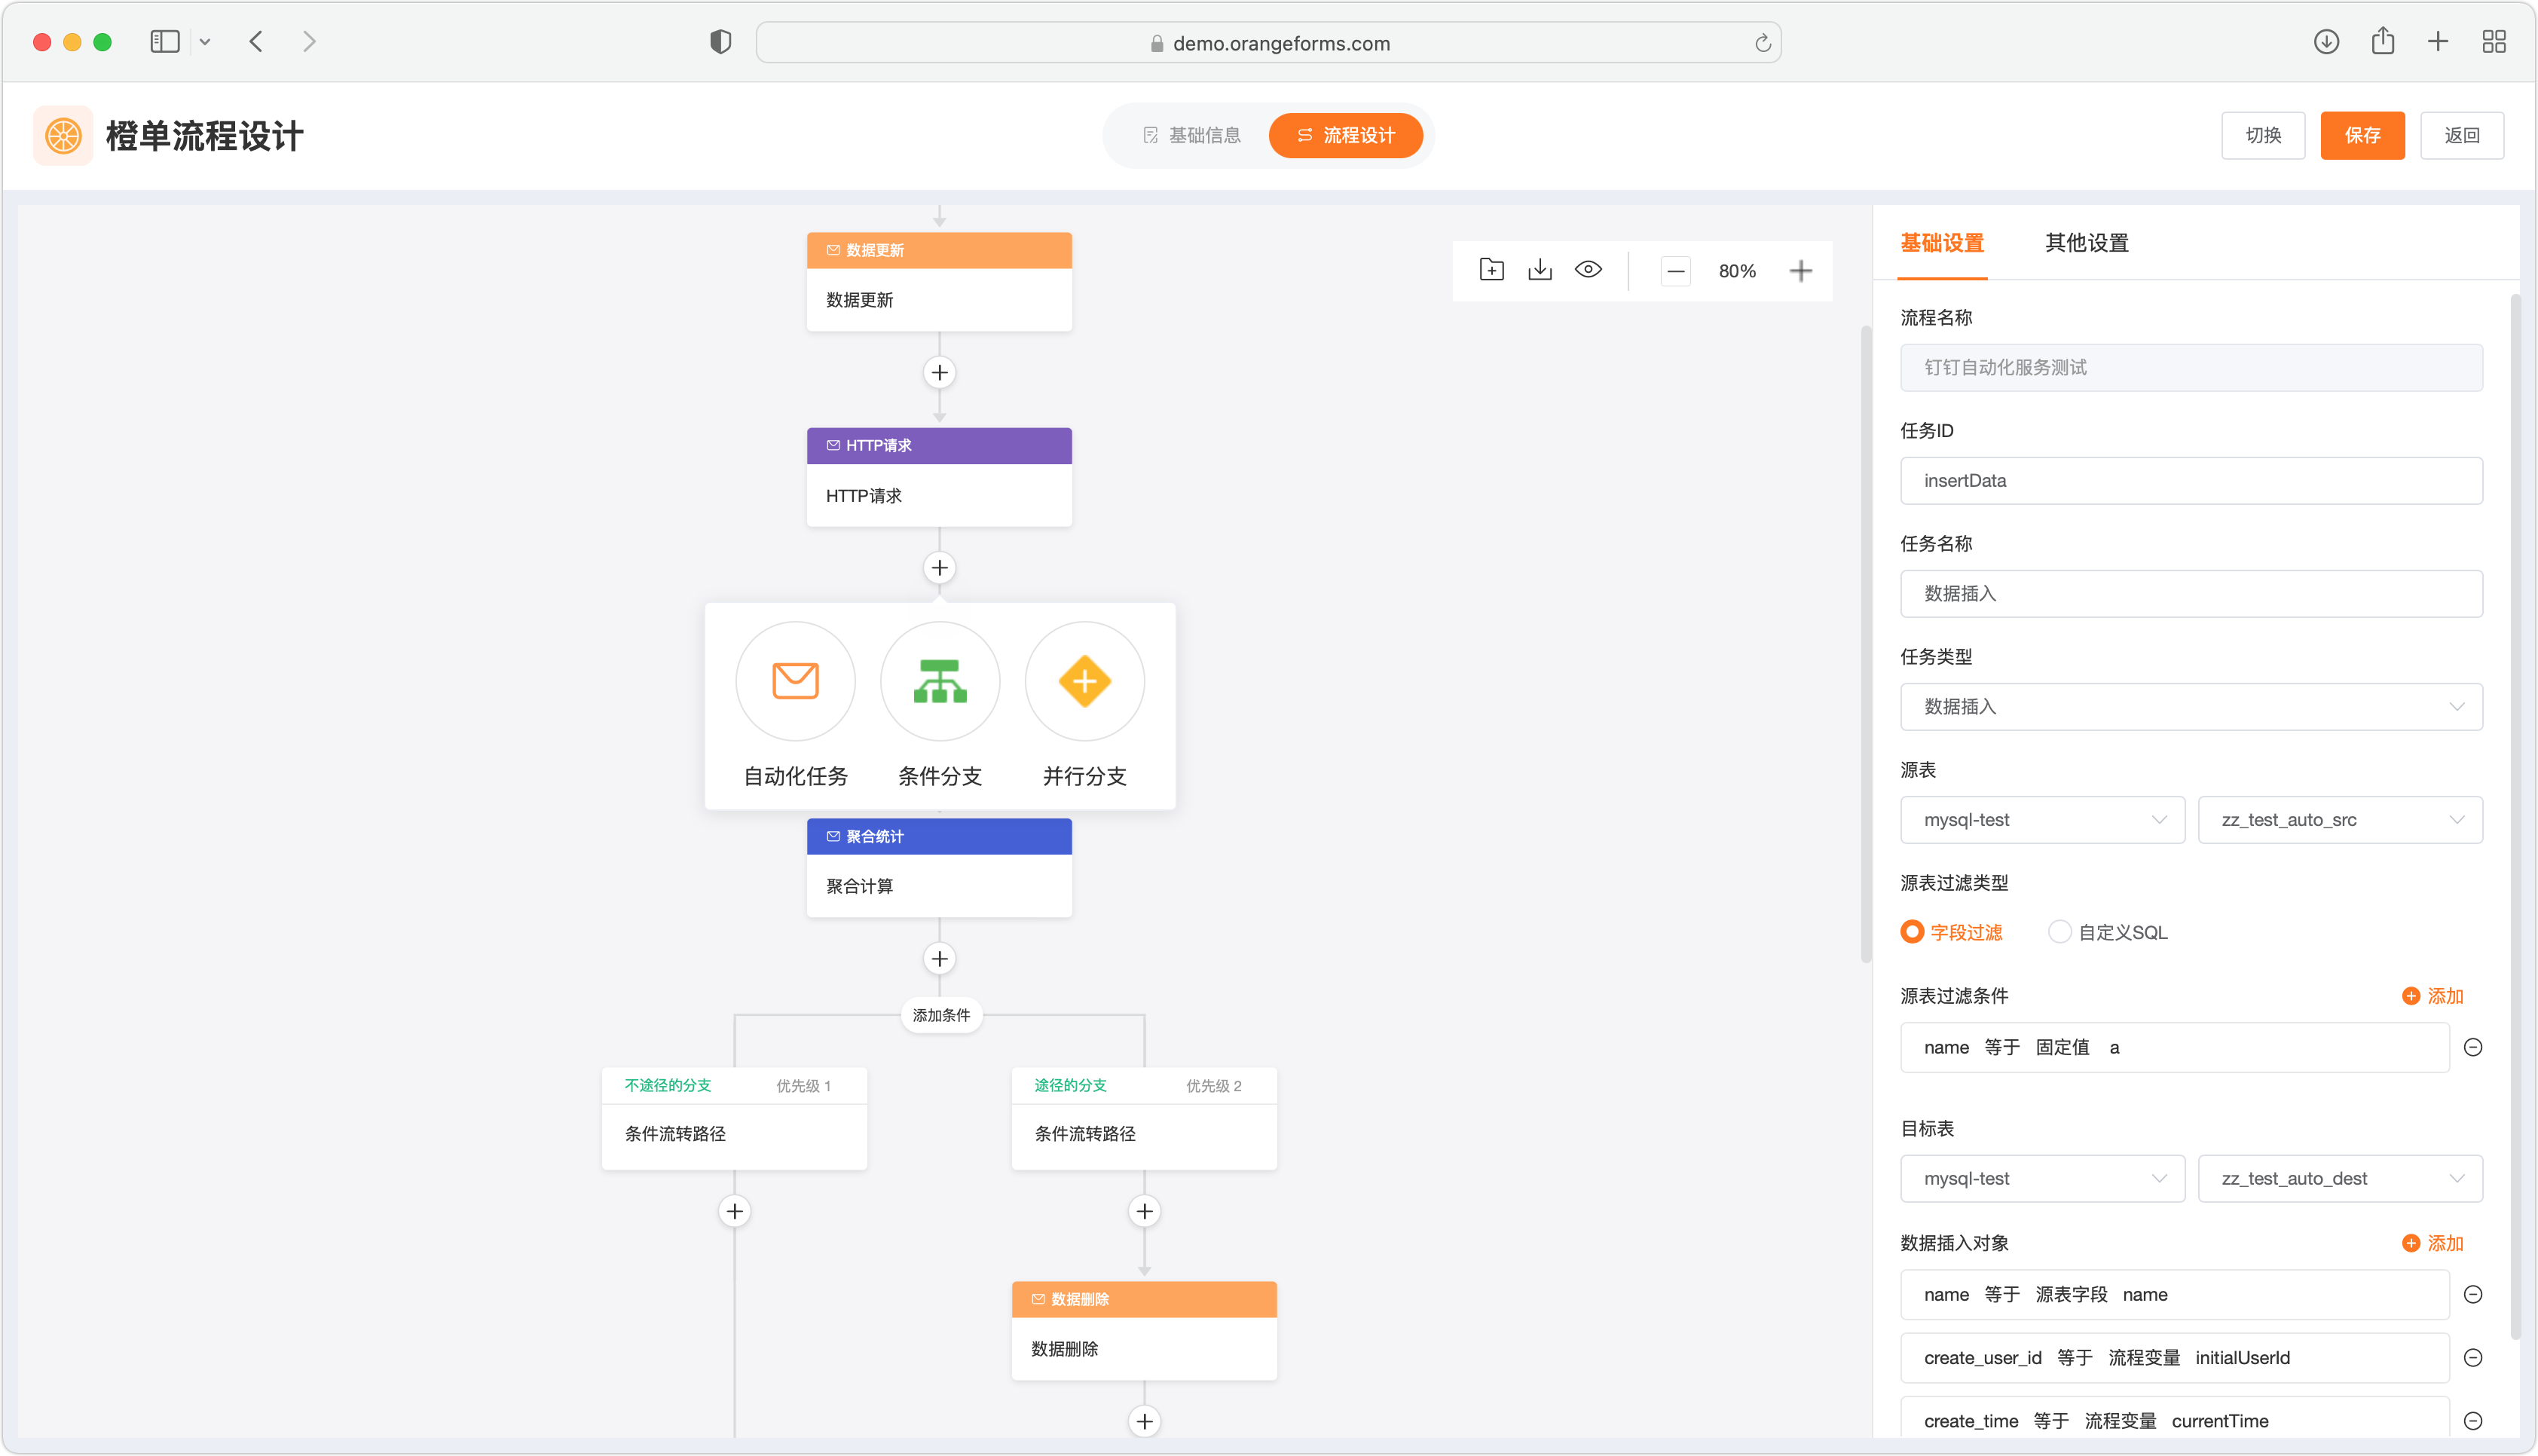This screenshot has width=2538, height=1456.
Task: Select the 自动化任务 envelope icon
Action: (x=795, y=681)
